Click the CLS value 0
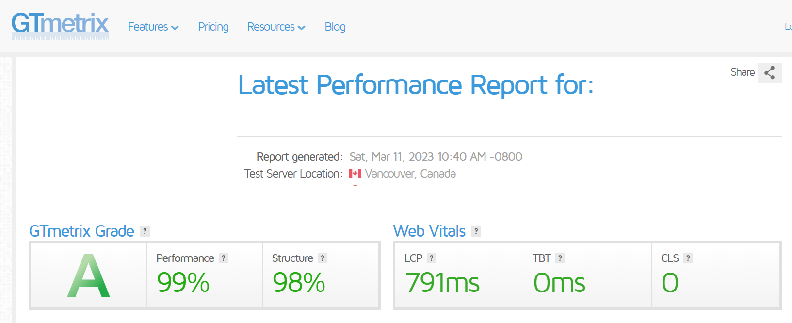792x323 pixels. (x=670, y=283)
